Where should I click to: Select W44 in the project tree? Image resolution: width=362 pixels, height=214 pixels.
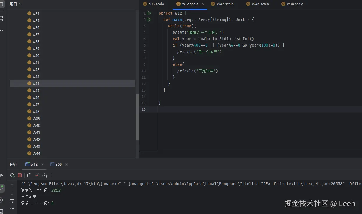(x=73, y=154)
